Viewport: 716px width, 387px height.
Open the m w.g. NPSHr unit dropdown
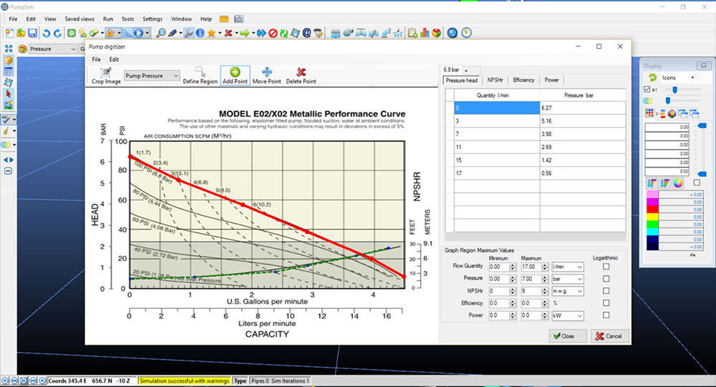[568, 291]
